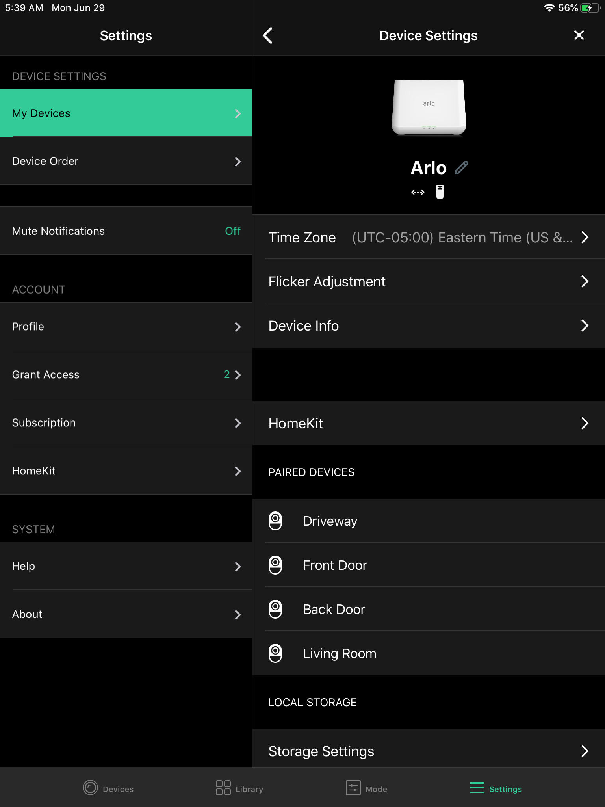Open the Front Door paired device

pyautogui.click(x=335, y=565)
